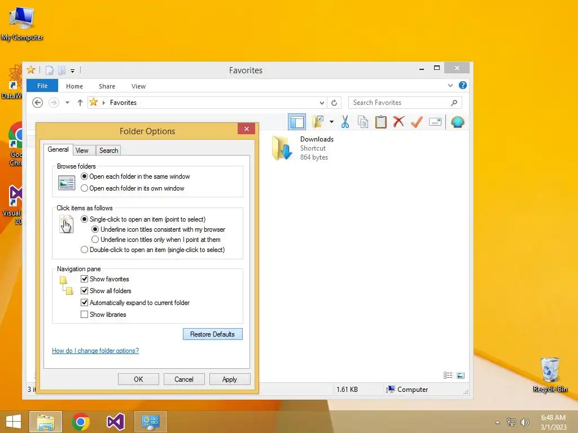Click How do I change folder options link
Screen dimensions: 578x433
coord(95,351)
